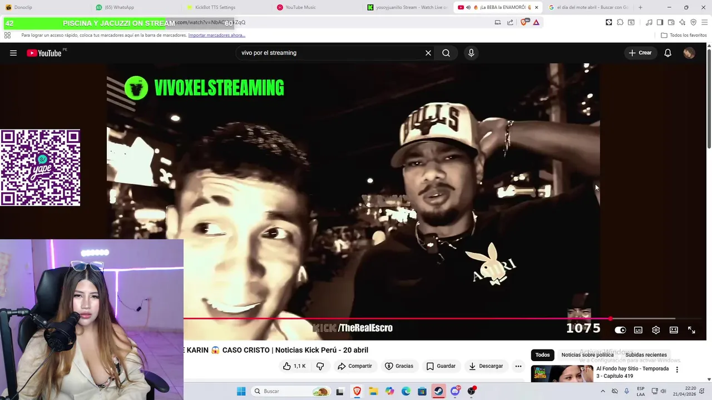The height and width of the screenshot is (400, 712).
Task: Open Brave VPN shield icon
Action: [693, 22]
